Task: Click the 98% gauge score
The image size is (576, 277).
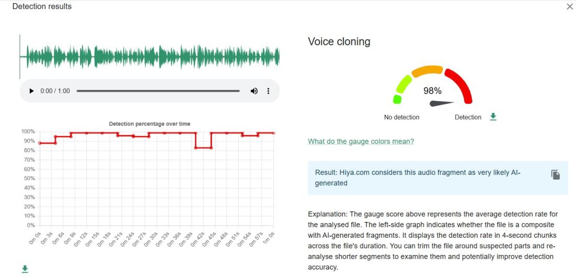Action: click(x=433, y=91)
